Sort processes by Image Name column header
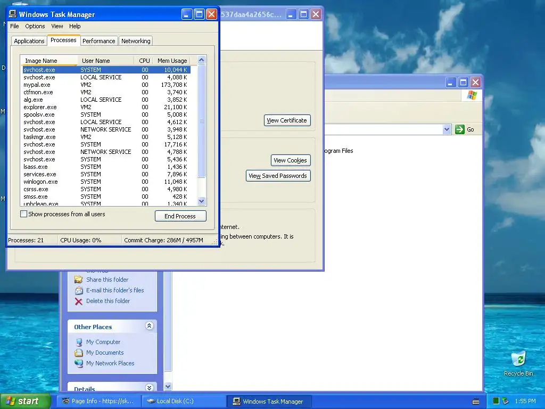 coord(49,61)
